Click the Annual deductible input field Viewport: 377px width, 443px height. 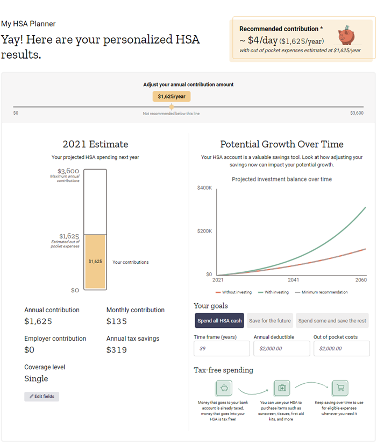click(x=282, y=348)
